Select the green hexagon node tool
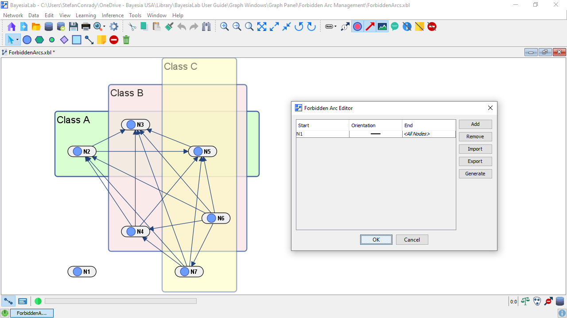The image size is (567, 318). tap(39, 40)
